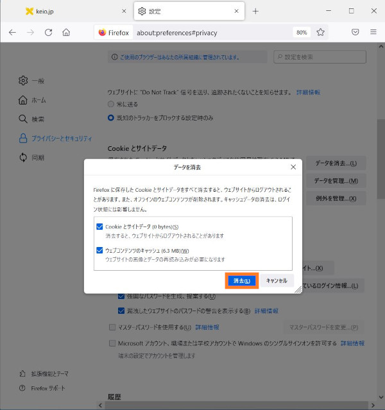Bookmark this page with the star icon

[320, 32]
